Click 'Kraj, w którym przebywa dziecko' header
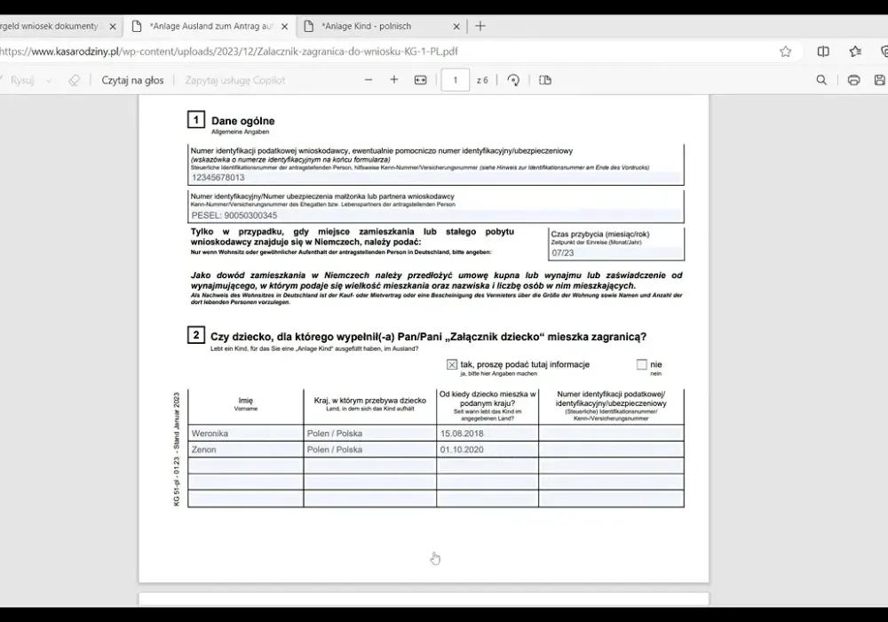The height and width of the screenshot is (622, 888). (369, 400)
